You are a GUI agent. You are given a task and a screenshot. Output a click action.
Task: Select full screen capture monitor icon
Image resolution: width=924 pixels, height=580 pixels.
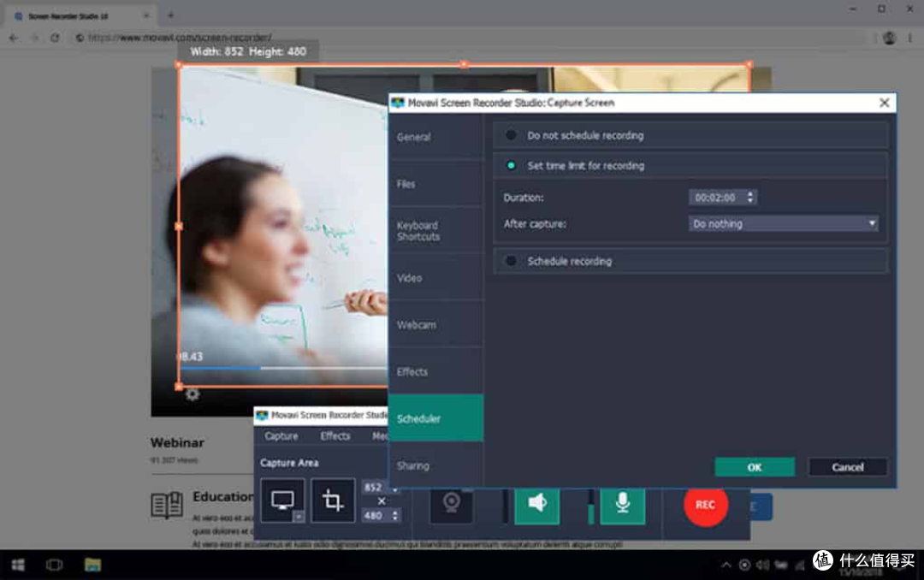[282, 500]
